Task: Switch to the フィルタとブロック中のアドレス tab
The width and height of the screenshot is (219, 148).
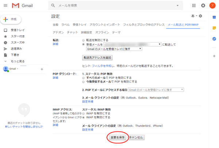Action: click(144, 24)
